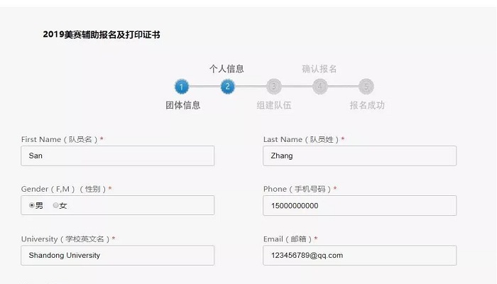
Task: Click the Gender (F,M) (性别) label
Action: (66, 190)
